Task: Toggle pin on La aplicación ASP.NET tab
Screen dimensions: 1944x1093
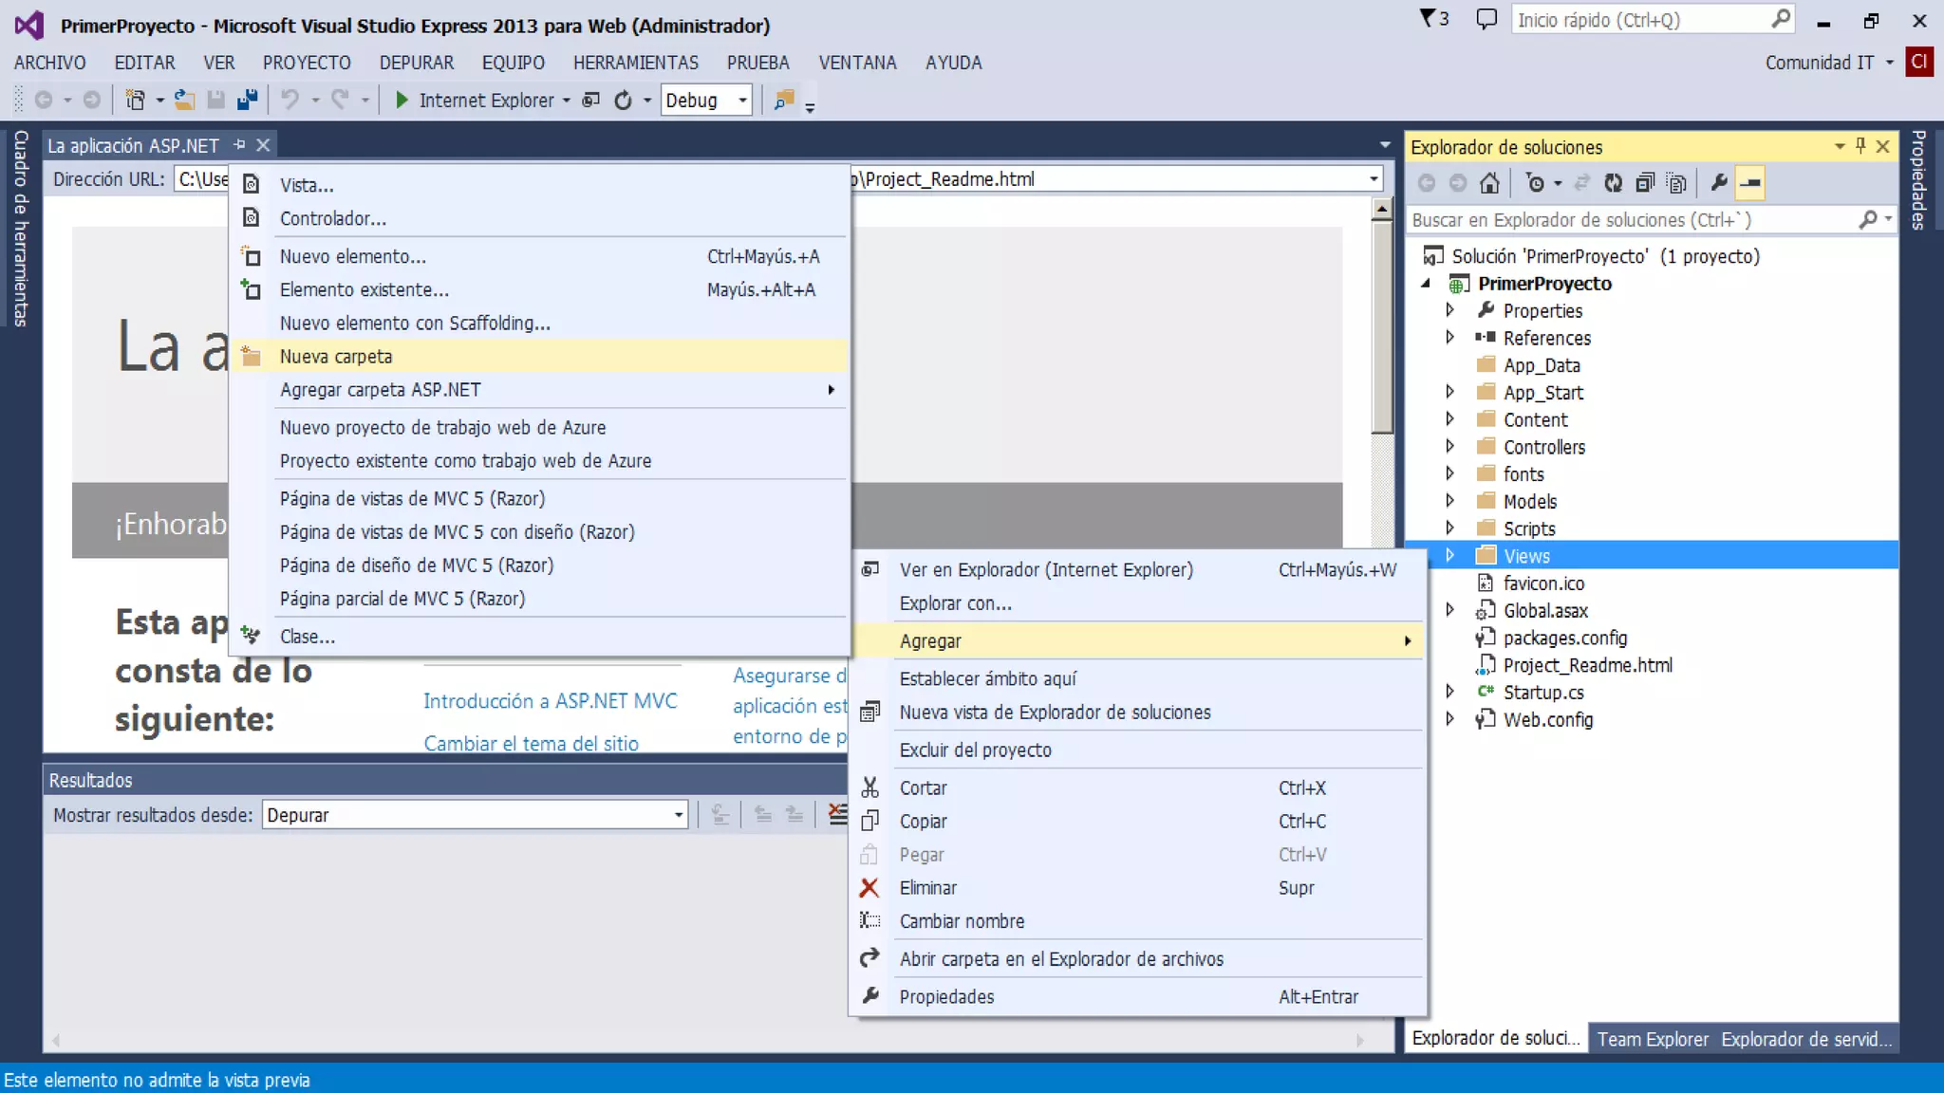Action: tap(239, 145)
